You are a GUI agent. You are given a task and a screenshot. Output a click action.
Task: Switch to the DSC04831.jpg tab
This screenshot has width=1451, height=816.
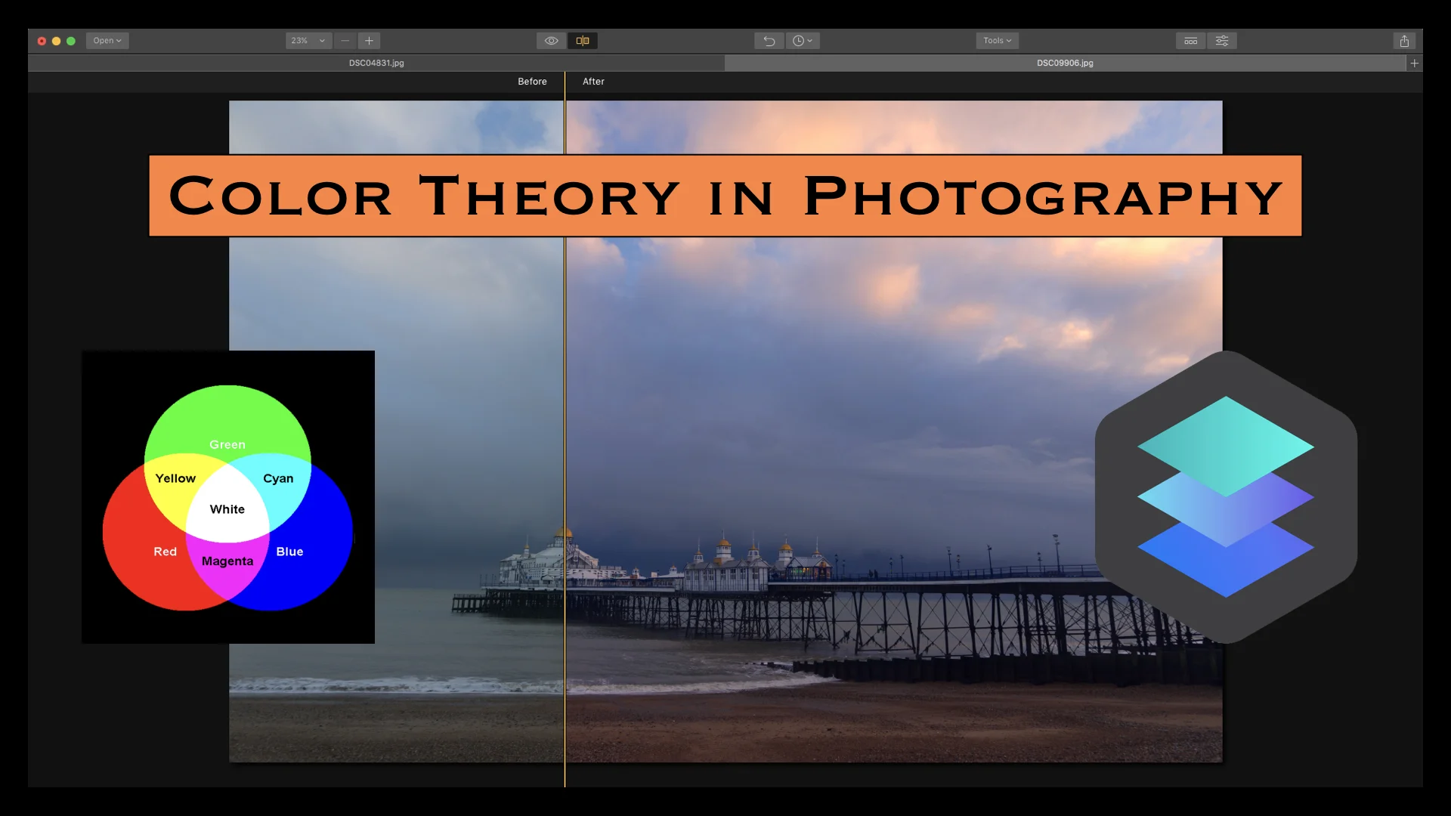coord(376,63)
